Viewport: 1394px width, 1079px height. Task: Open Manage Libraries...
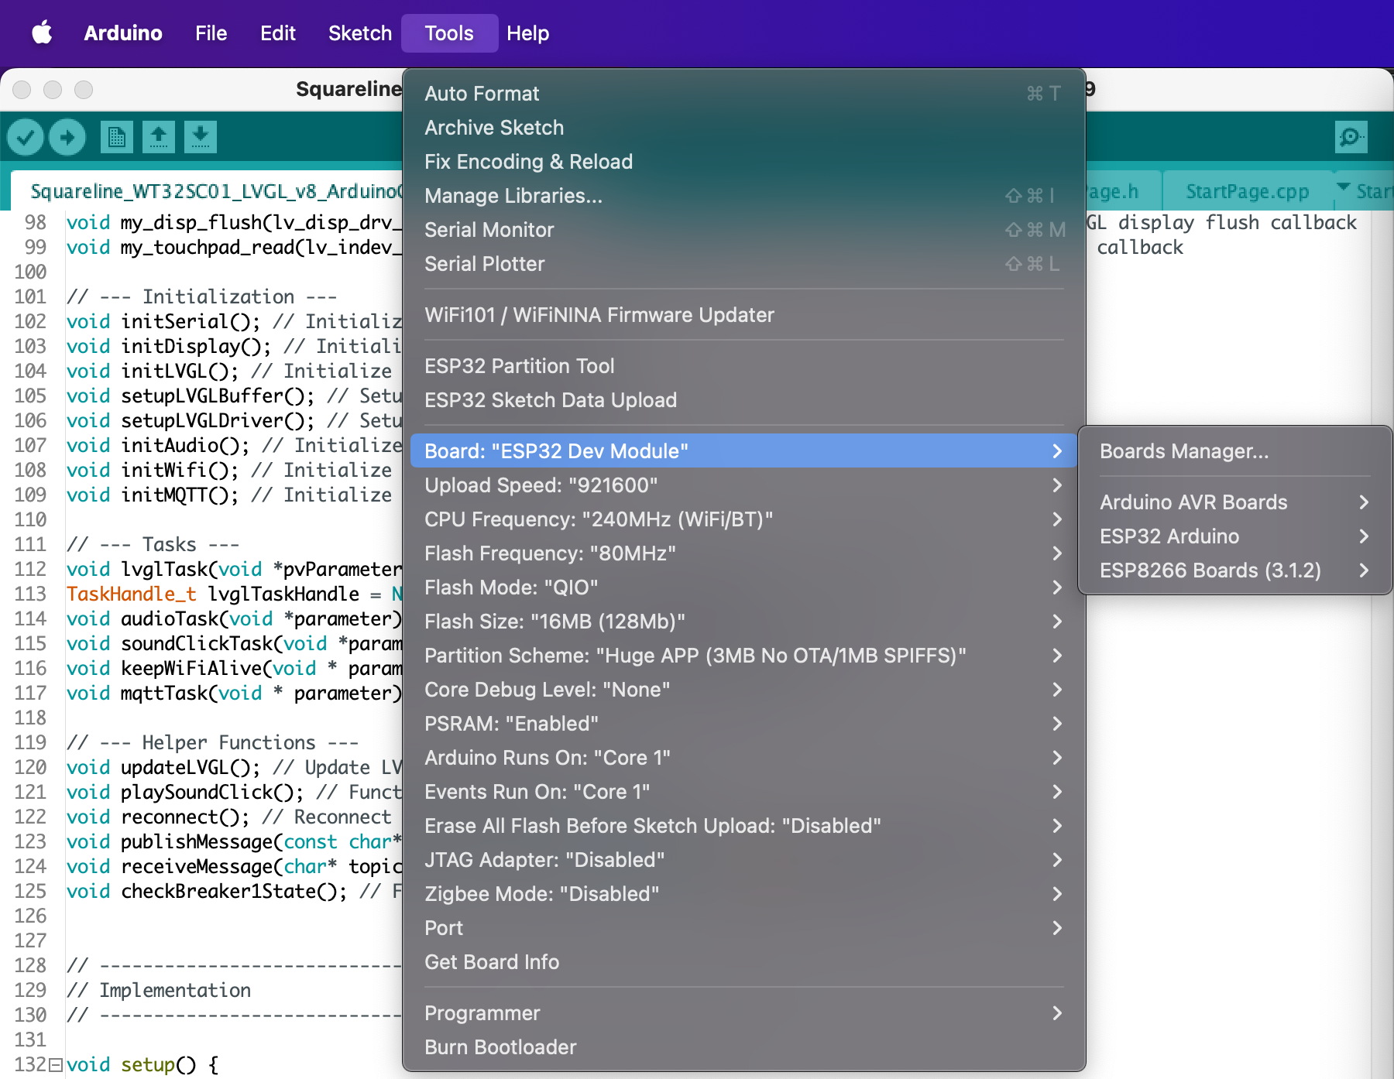pos(743,196)
